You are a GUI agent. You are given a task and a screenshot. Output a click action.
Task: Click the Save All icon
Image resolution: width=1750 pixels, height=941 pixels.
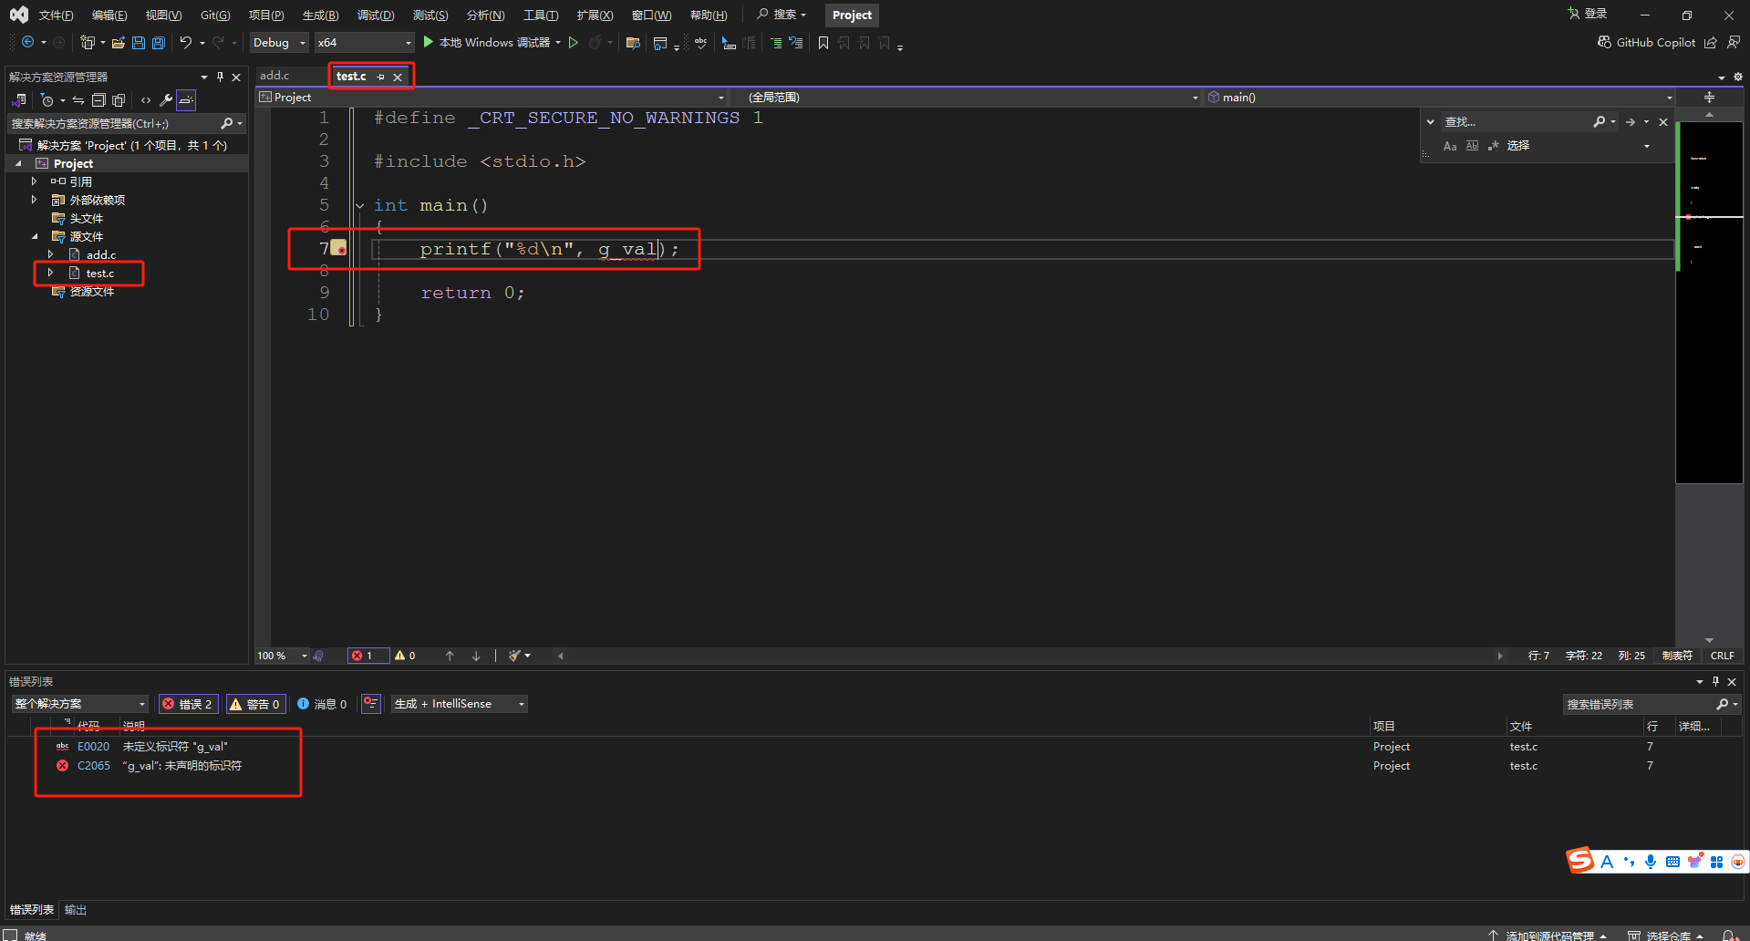[x=159, y=42]
